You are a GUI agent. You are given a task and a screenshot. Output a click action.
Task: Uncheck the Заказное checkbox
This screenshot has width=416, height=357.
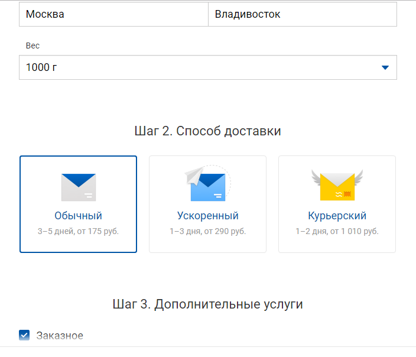24,335
